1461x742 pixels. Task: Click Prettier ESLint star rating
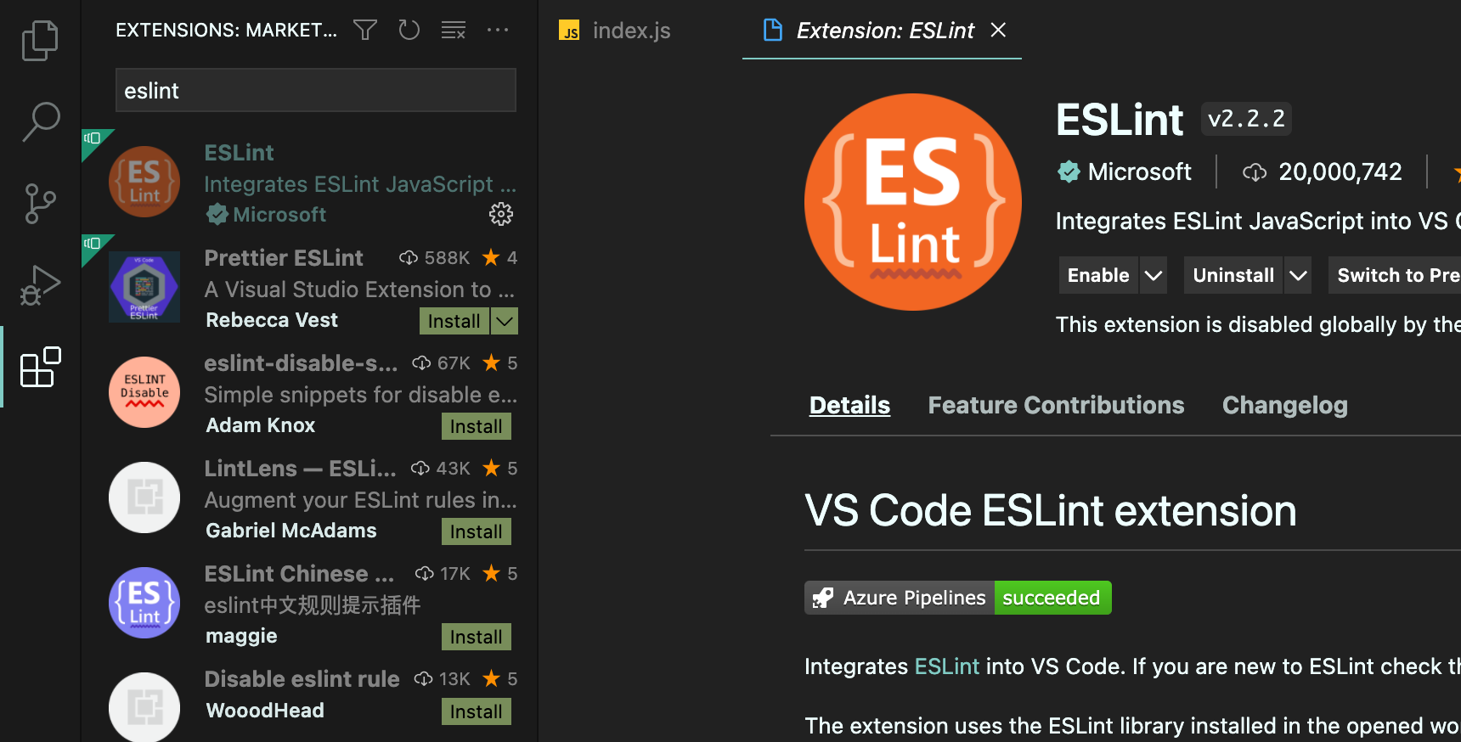tap(499, 258)
